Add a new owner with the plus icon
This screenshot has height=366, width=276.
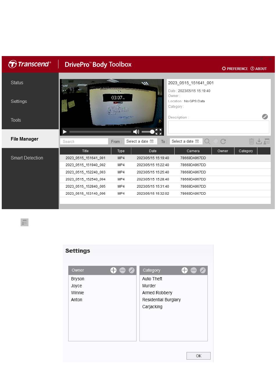(113, 270)
